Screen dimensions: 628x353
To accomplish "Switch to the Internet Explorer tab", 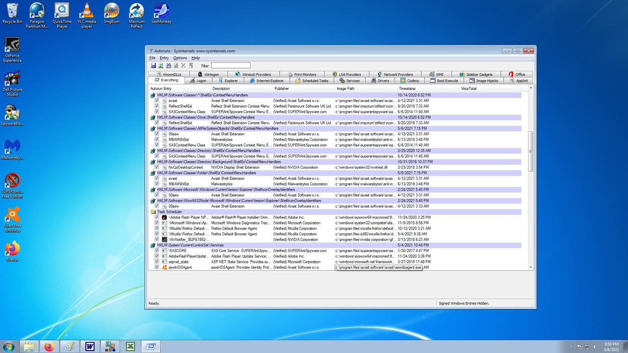I will 266,80.
